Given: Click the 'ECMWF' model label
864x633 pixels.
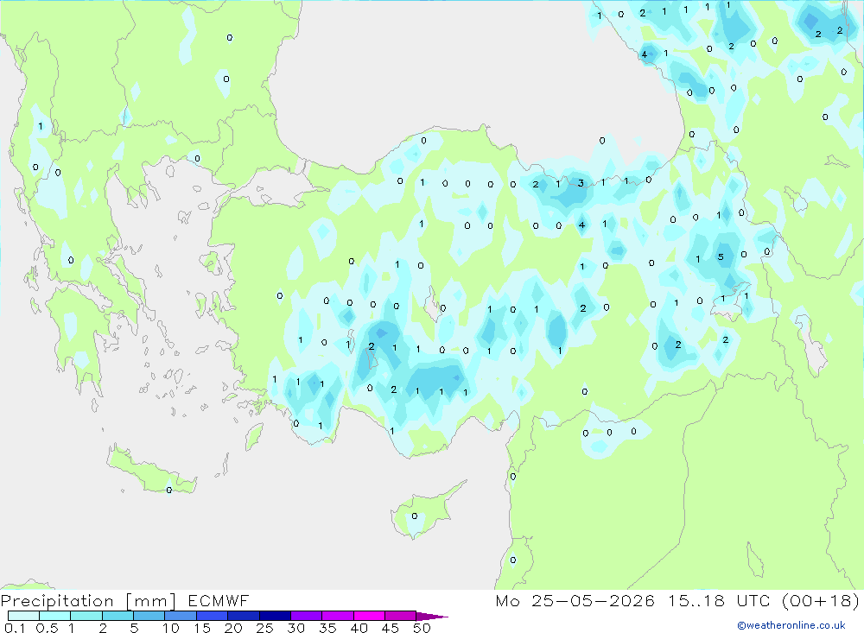Looking at the screenshot, I should pos(219,600).
